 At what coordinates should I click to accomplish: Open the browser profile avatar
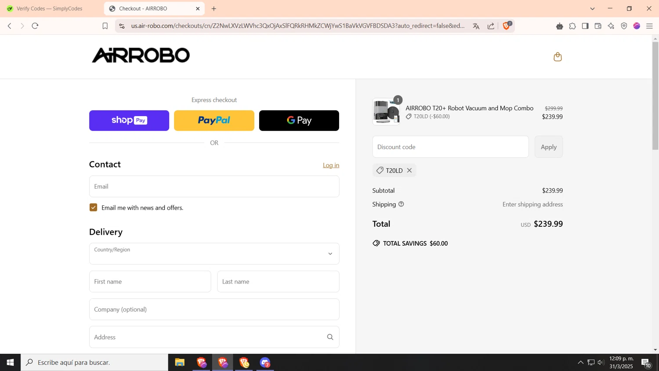pos(637,26)
